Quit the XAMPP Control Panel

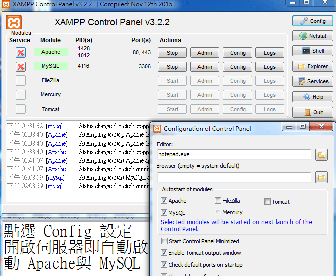coord(313,112)
